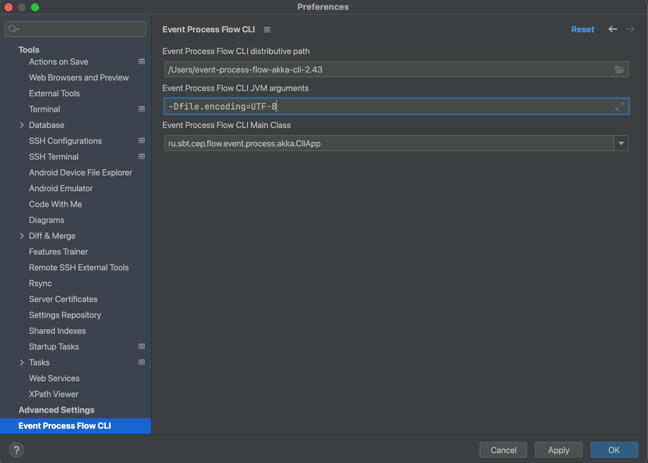Open folder browser for distributive path
The image size is (648, 463).
coord(619,69)
